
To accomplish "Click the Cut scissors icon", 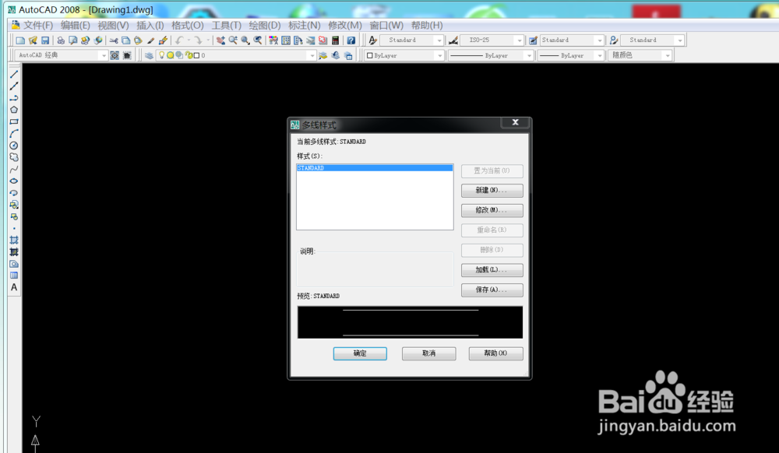I will click(114, 40).
